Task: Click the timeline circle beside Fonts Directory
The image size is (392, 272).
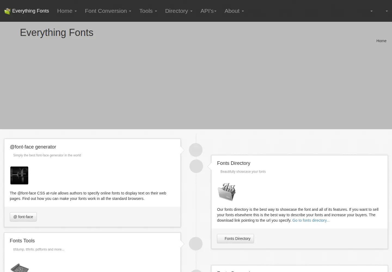Action: [x=196, y=166]
